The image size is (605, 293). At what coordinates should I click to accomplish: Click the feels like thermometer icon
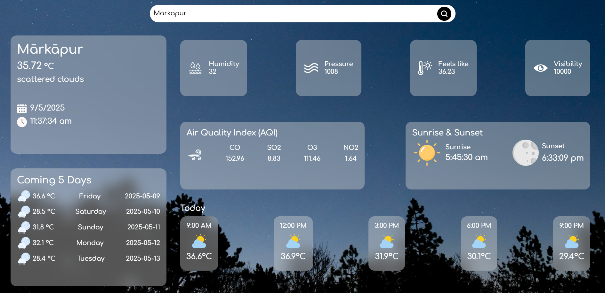click(424, 68)
